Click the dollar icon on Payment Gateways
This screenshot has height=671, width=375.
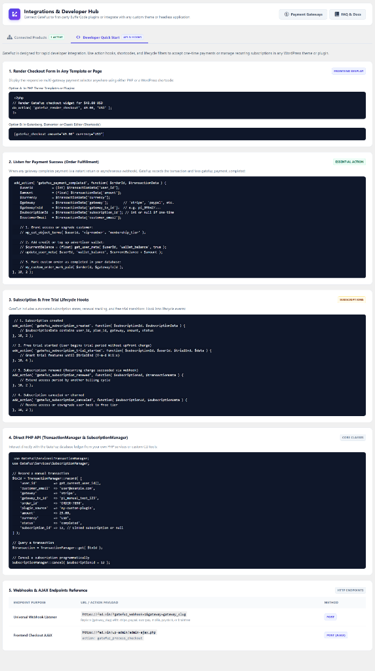[286, 14]
